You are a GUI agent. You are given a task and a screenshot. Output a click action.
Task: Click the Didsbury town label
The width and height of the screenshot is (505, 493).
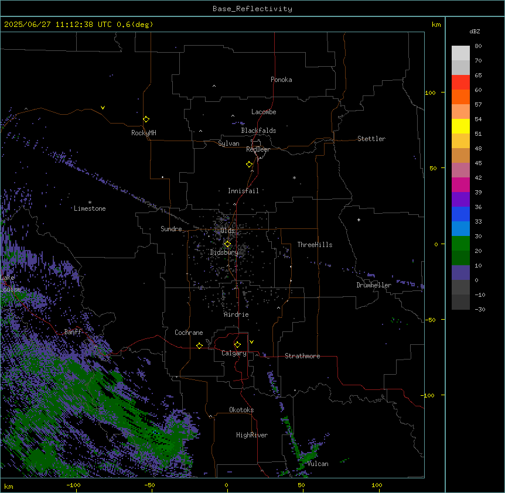pos(224,252)
